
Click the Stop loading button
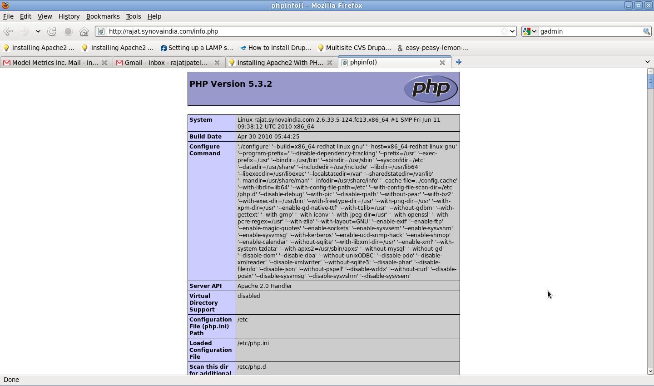68,31
